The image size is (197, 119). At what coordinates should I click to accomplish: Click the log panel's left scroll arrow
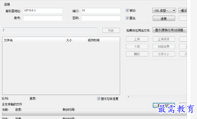click(x=129, y=97)
